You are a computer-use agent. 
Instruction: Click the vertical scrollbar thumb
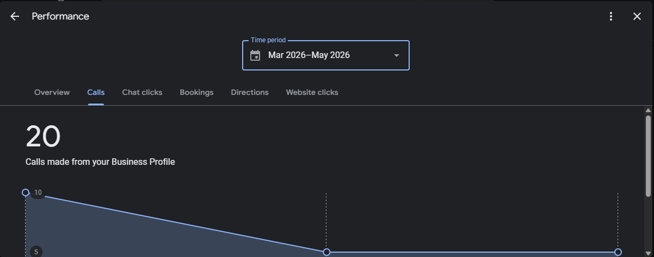point(648,157)
